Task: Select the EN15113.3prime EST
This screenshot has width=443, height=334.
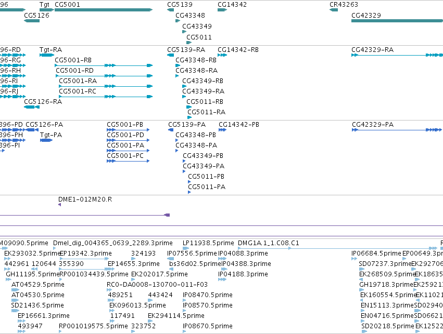Action: 387,305
